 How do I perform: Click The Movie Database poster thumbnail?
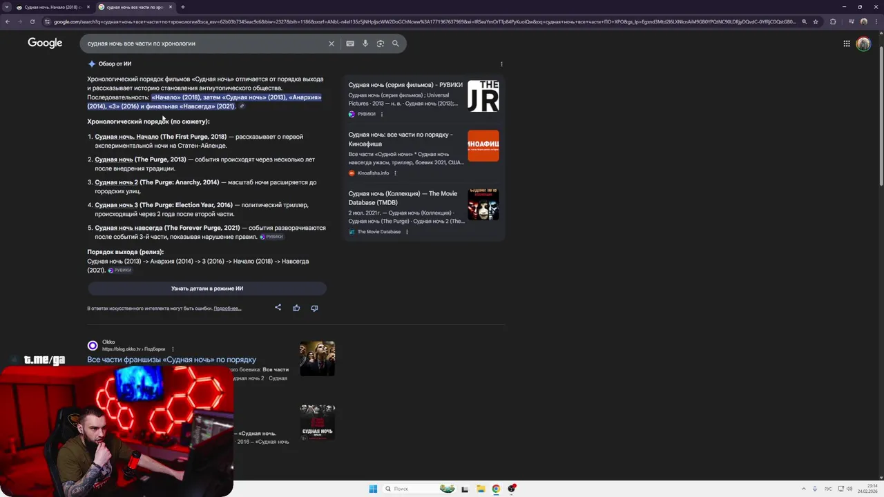point(483,204)
